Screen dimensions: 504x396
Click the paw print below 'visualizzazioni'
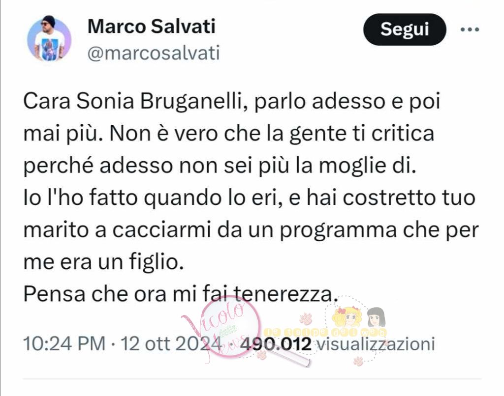pos(358,361)
